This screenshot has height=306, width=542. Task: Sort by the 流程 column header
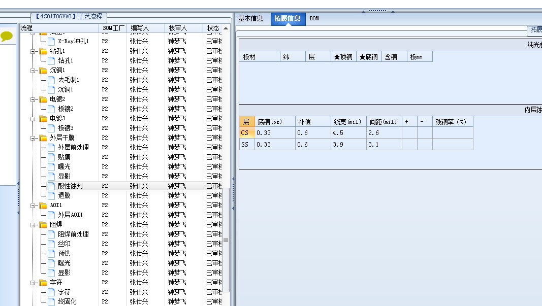click(x=59, y=28)
